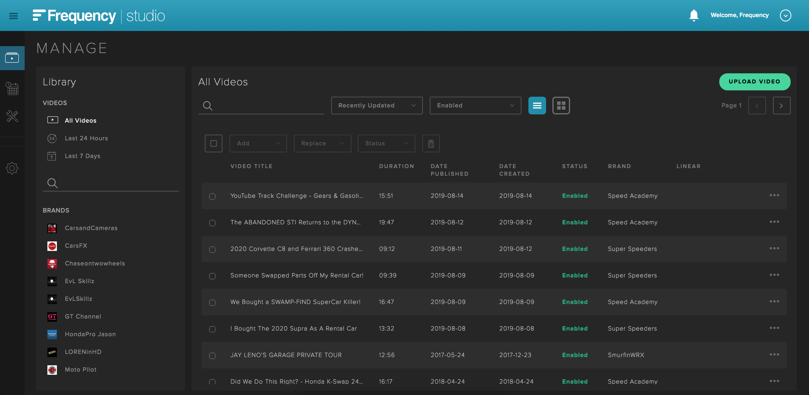Expand the Replace dropdown
The image size is (809, 395).
(322, 143)
